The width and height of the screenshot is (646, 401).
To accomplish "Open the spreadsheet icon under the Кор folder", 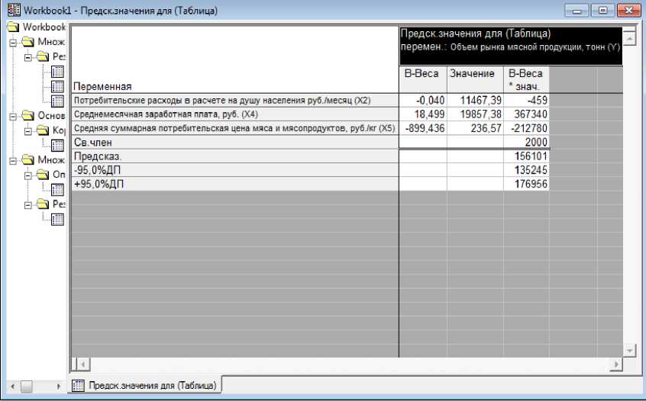I will click(x=57, y=145).
